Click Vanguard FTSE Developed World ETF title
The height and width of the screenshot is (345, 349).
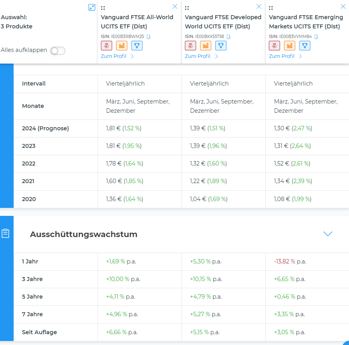[x=223, y=22]
